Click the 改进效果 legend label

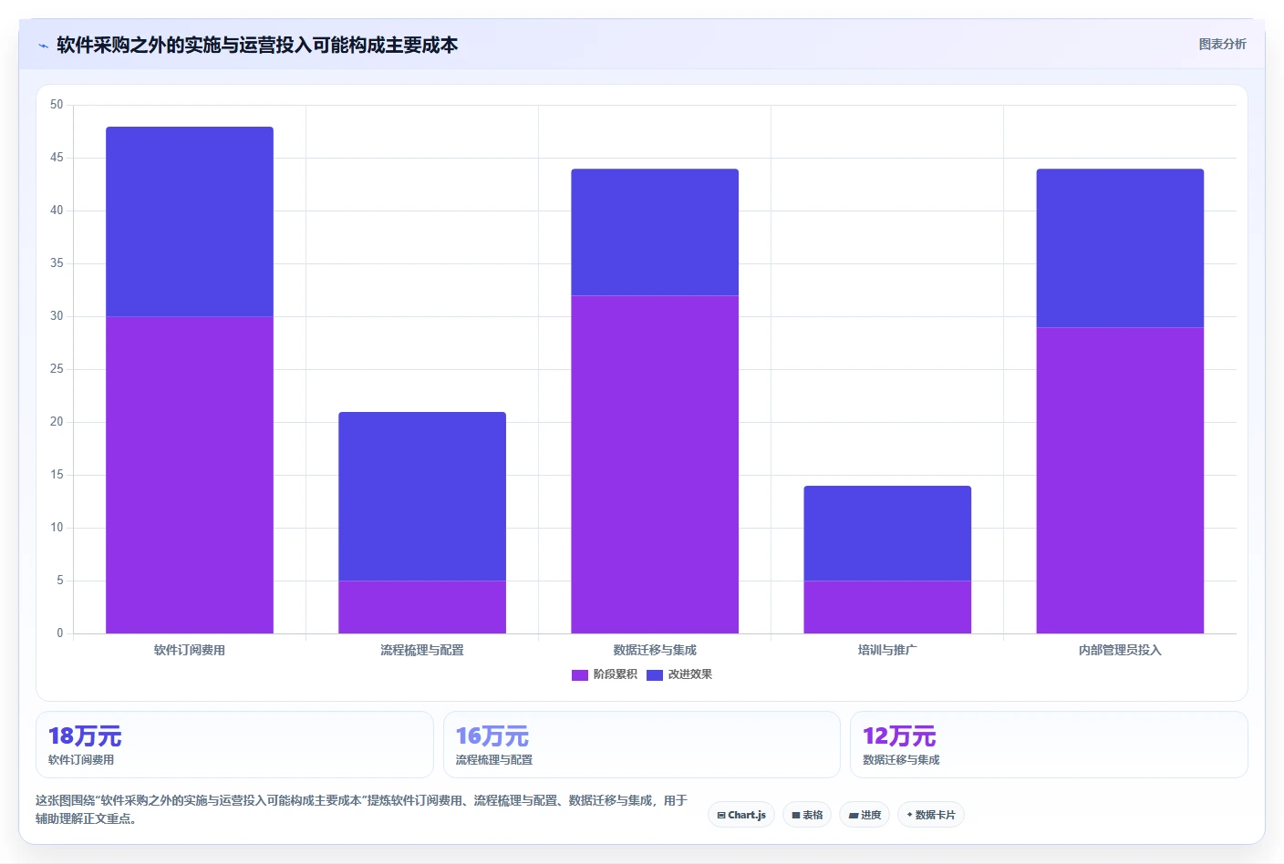[689, 674]
